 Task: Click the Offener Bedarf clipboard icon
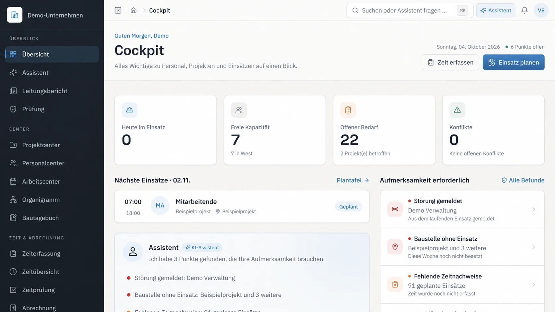click(348, 110)
